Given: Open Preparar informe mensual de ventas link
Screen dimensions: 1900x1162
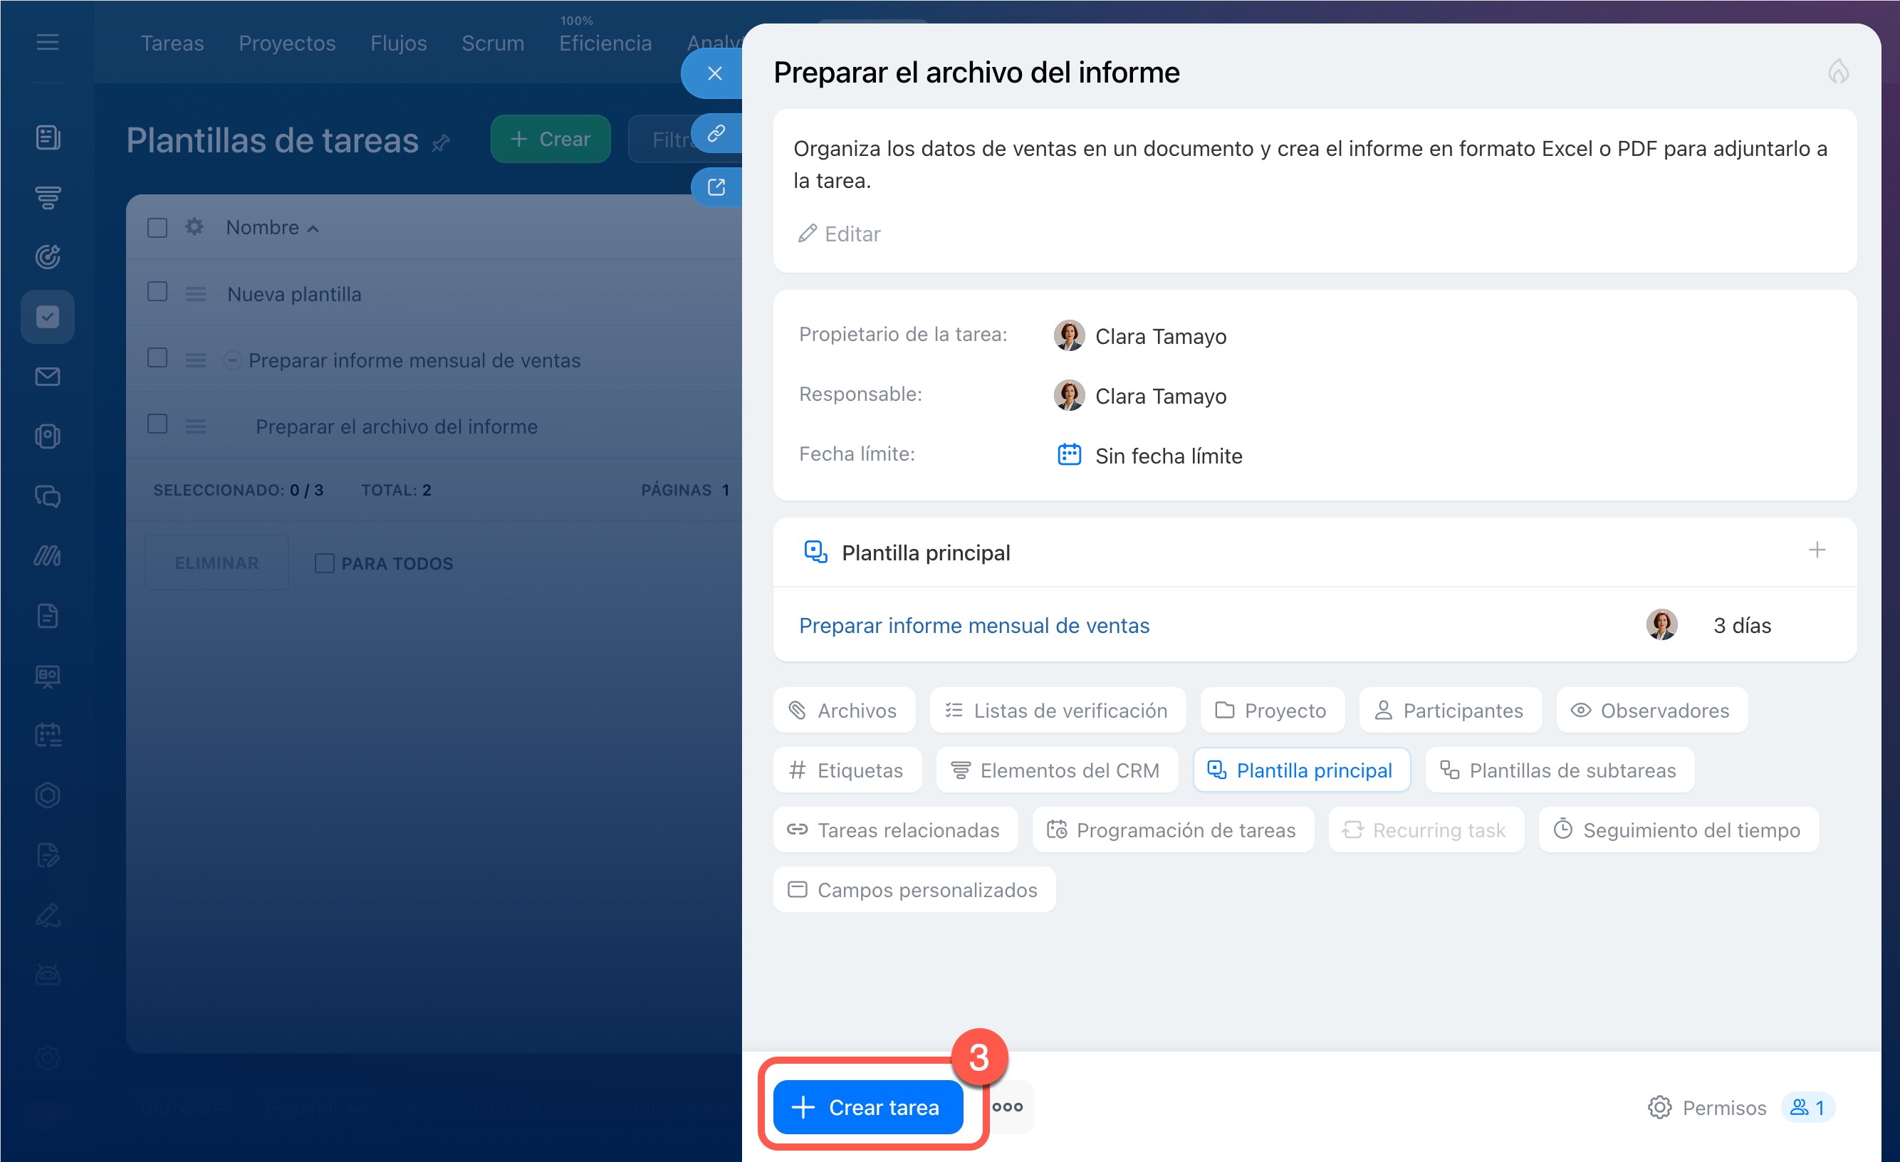Looking at the screenshot, I should point(973,625).
